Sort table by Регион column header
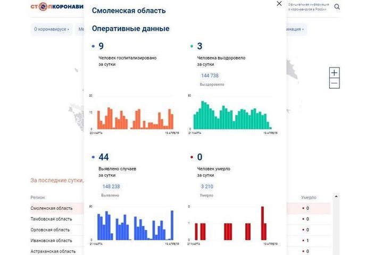 click(38, 197)
